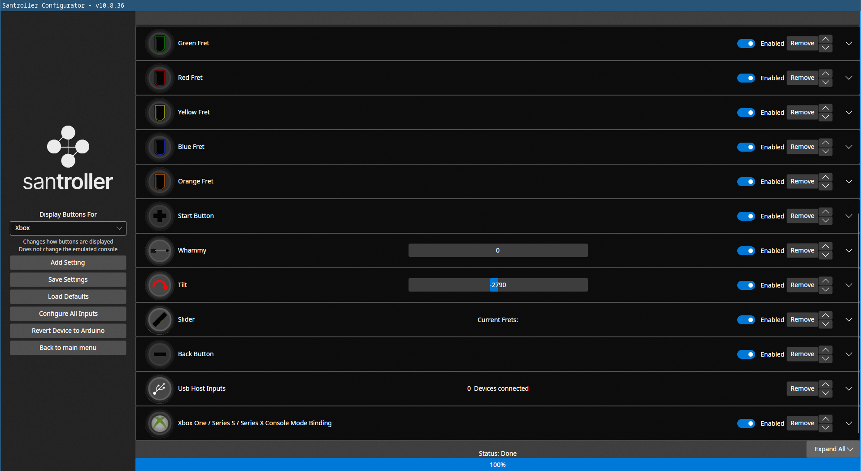Toggle Blue Fret enabled switch
The height and width of the screenshot is (471, 861).
(746, 147)
